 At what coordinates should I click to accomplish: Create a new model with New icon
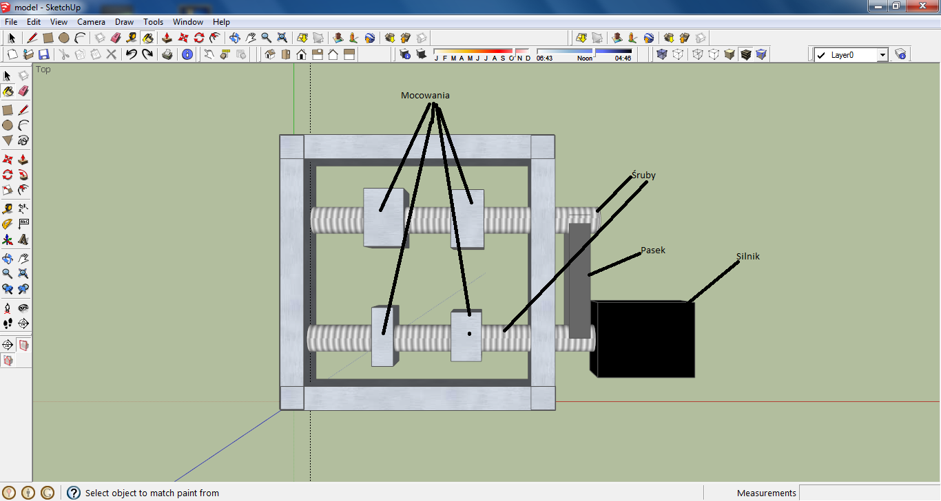coord(12,54)
